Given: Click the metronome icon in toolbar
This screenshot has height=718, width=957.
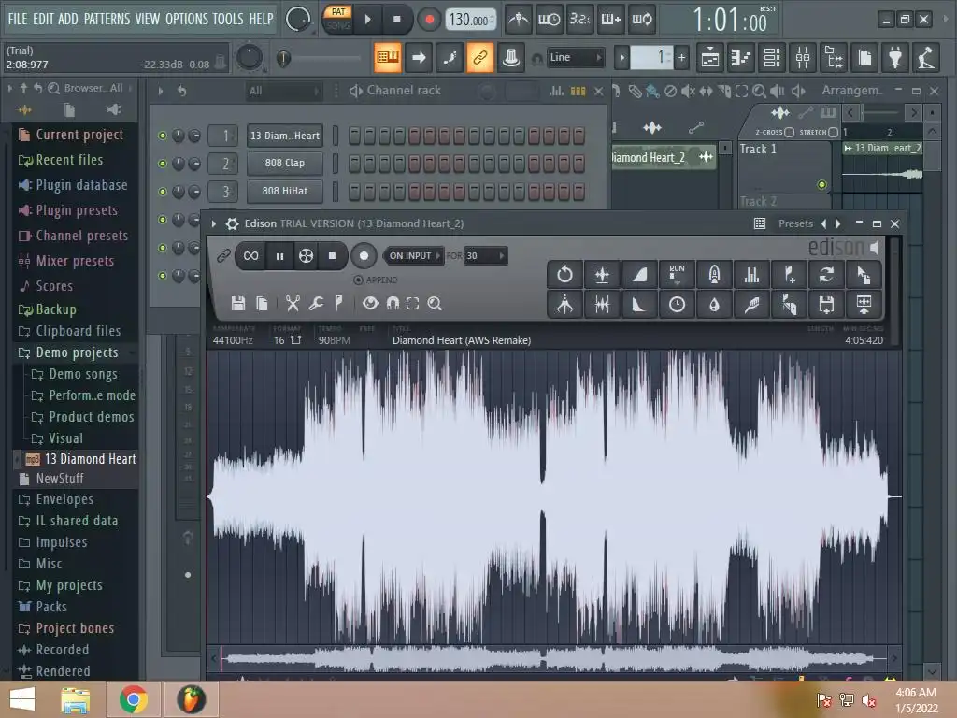Looking at the screenshot, I should pos(519,20).
